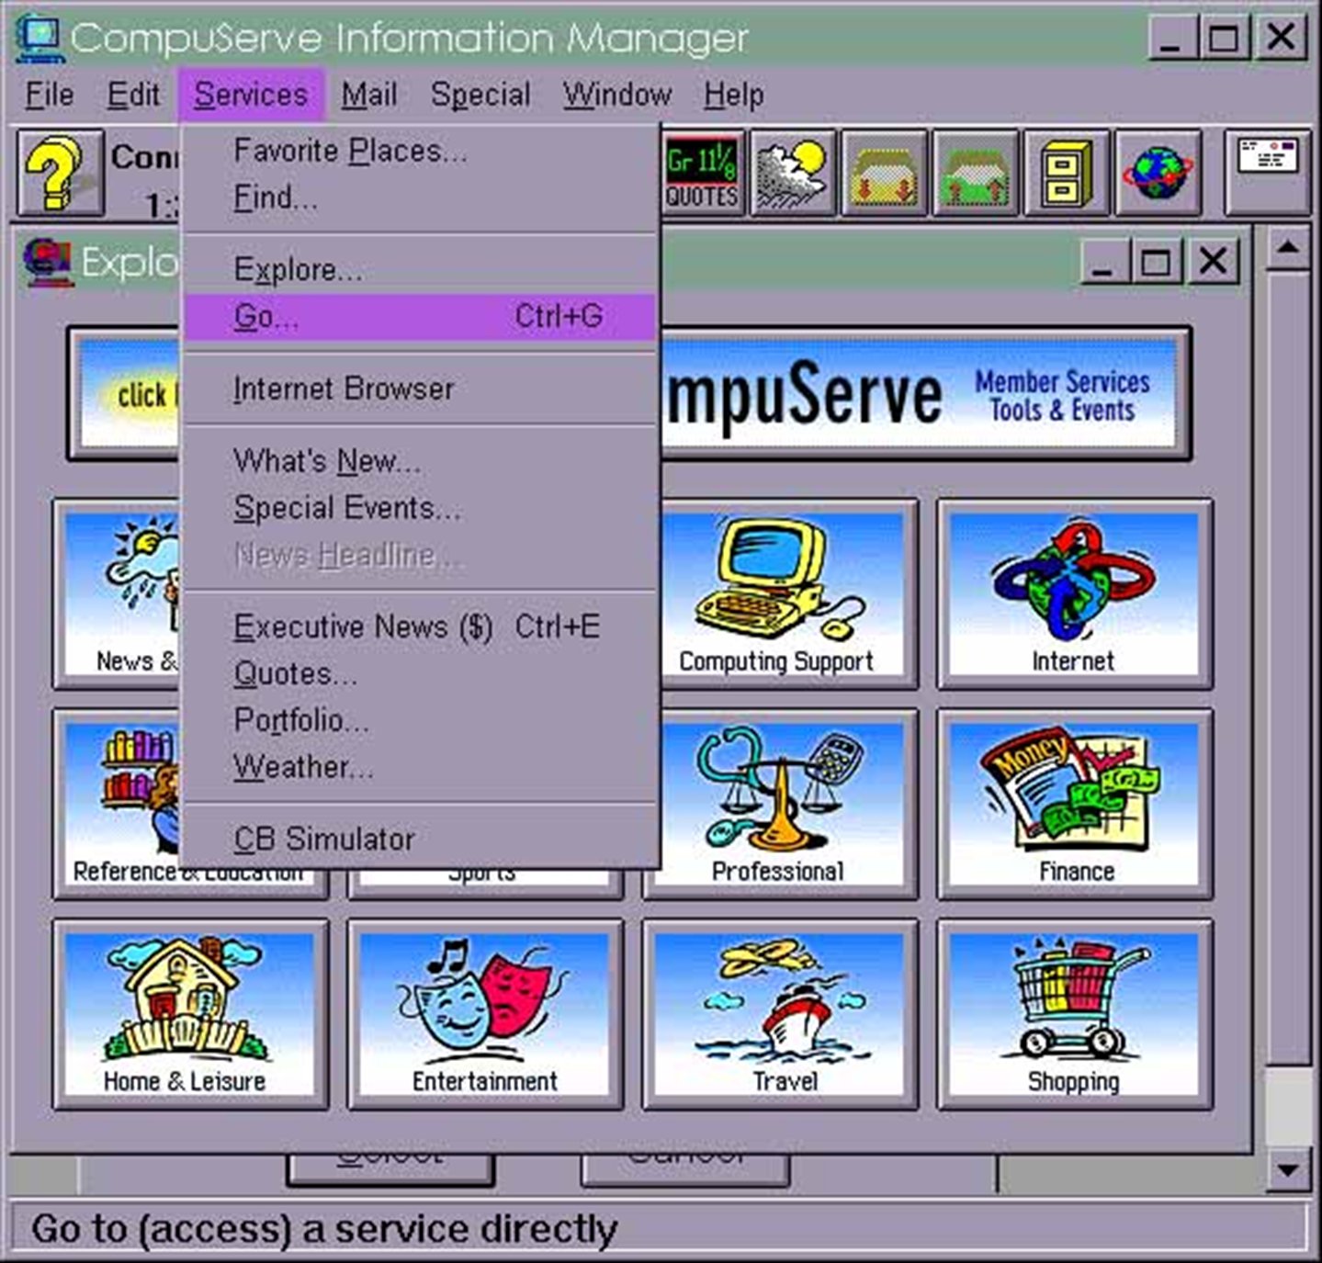Open the Mail menu
This screenshot has width=1322, height=1263.
(x=367, y=93)
